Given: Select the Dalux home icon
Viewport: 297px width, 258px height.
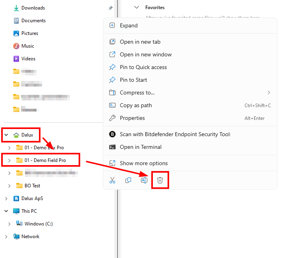Looking at the screenshot, I should pos(16,135).
